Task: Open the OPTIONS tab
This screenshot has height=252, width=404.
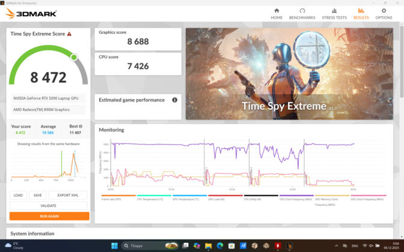Action: (384, 14)
